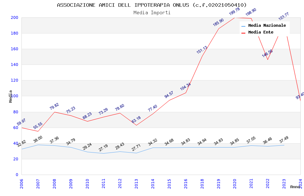Select the 198.90 data label
The height and width of the screenshot is (196, 304).
click(251, 12)
